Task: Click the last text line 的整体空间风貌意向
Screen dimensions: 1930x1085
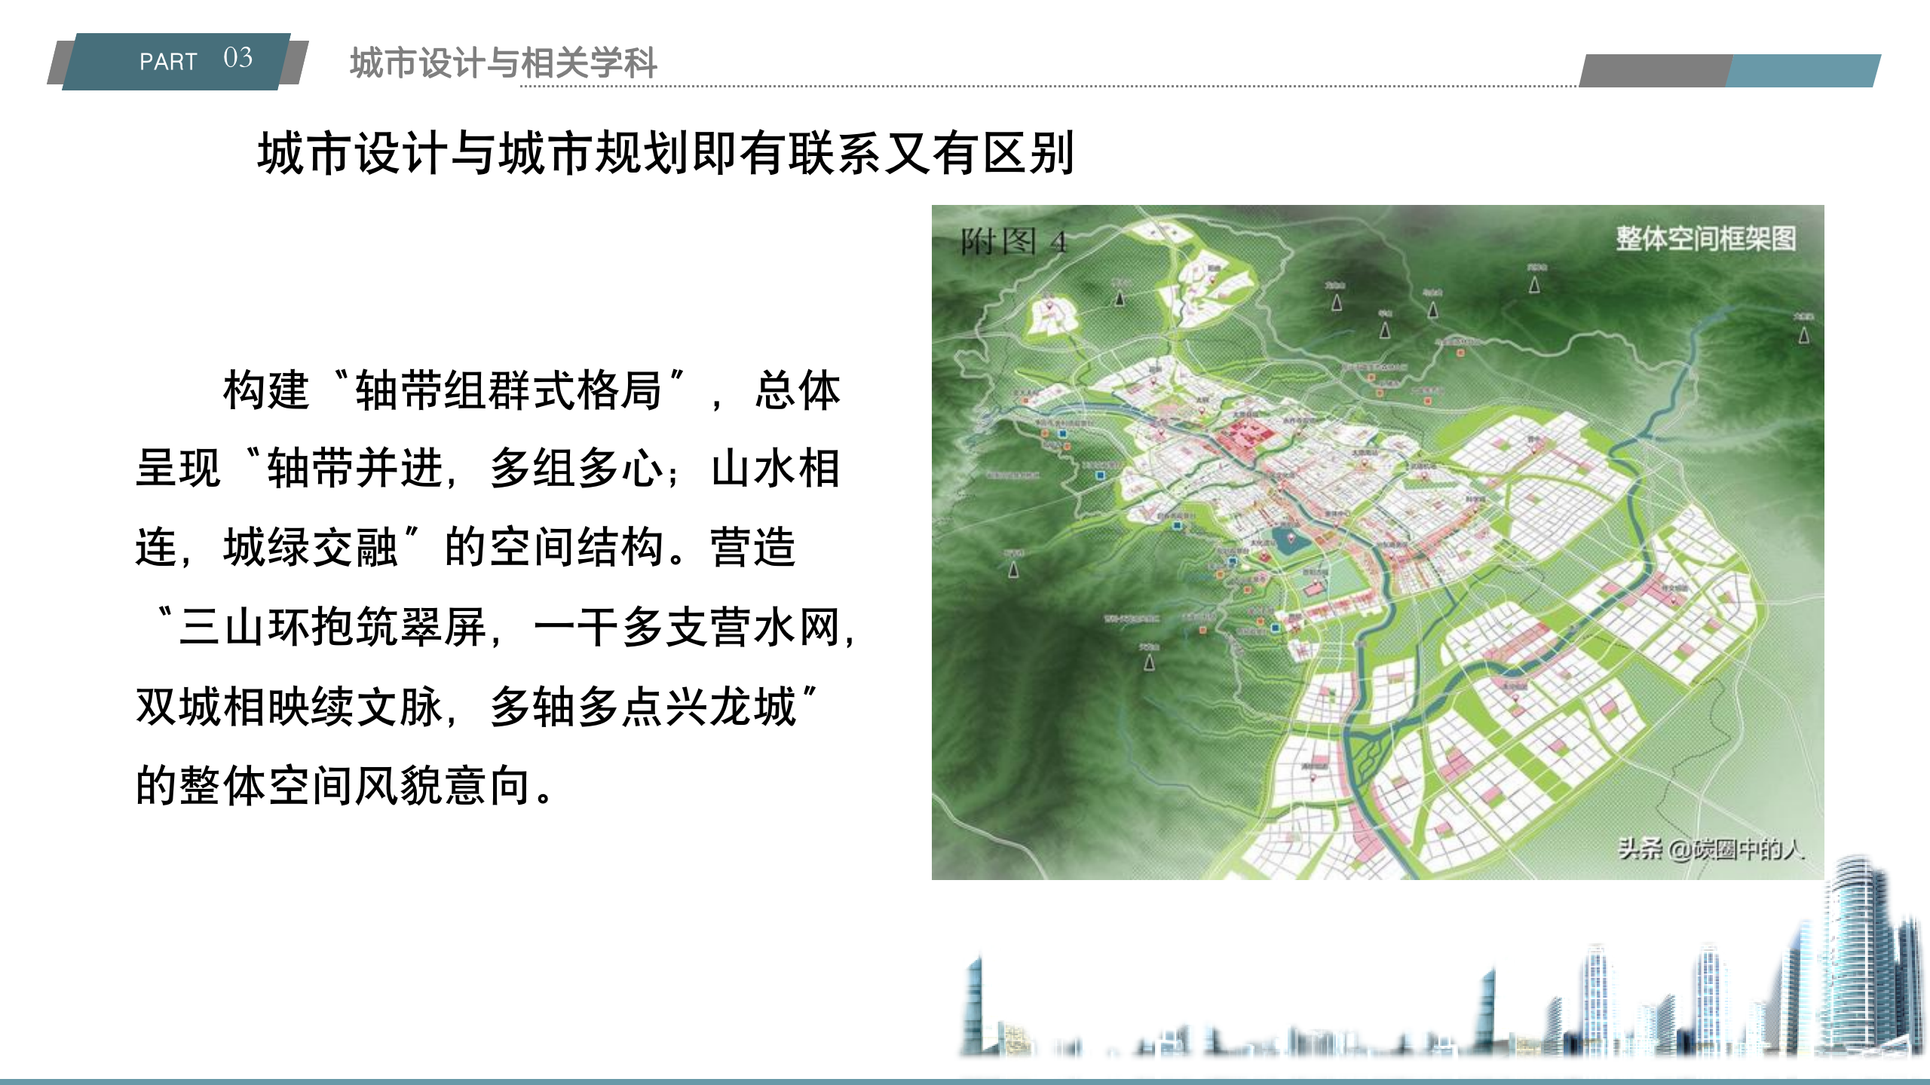Action: click(344, 786)
